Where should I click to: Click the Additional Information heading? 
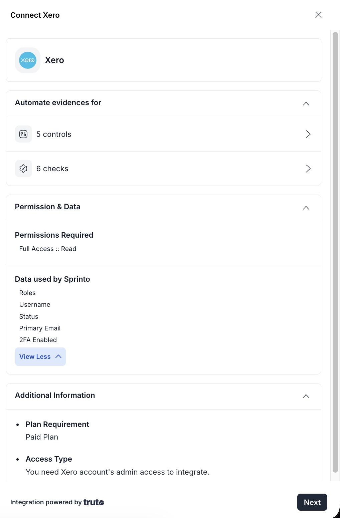click(x=55, y=396)
